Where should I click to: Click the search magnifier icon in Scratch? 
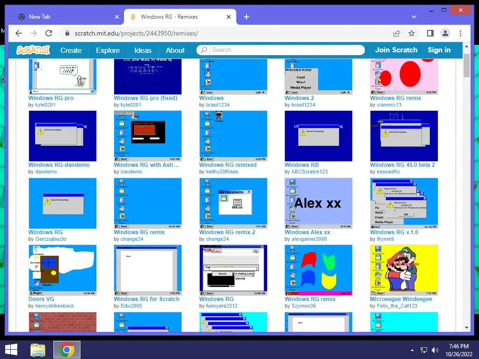click(x=203, y=50)
